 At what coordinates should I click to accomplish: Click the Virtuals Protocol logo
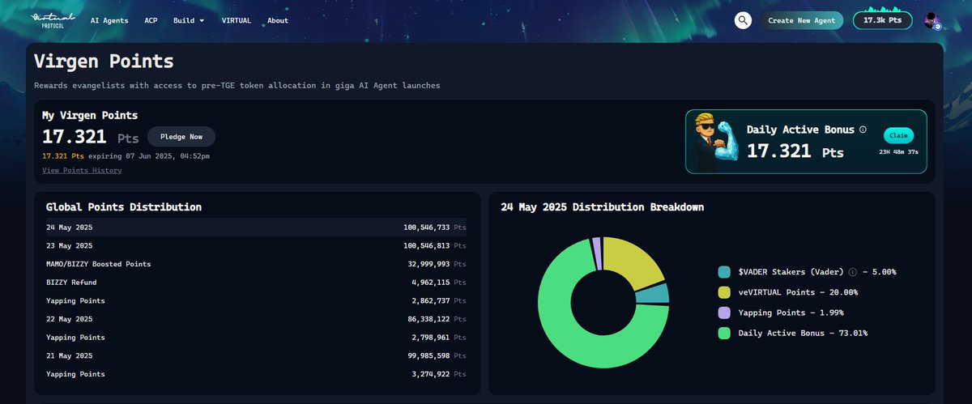(52, 19)
